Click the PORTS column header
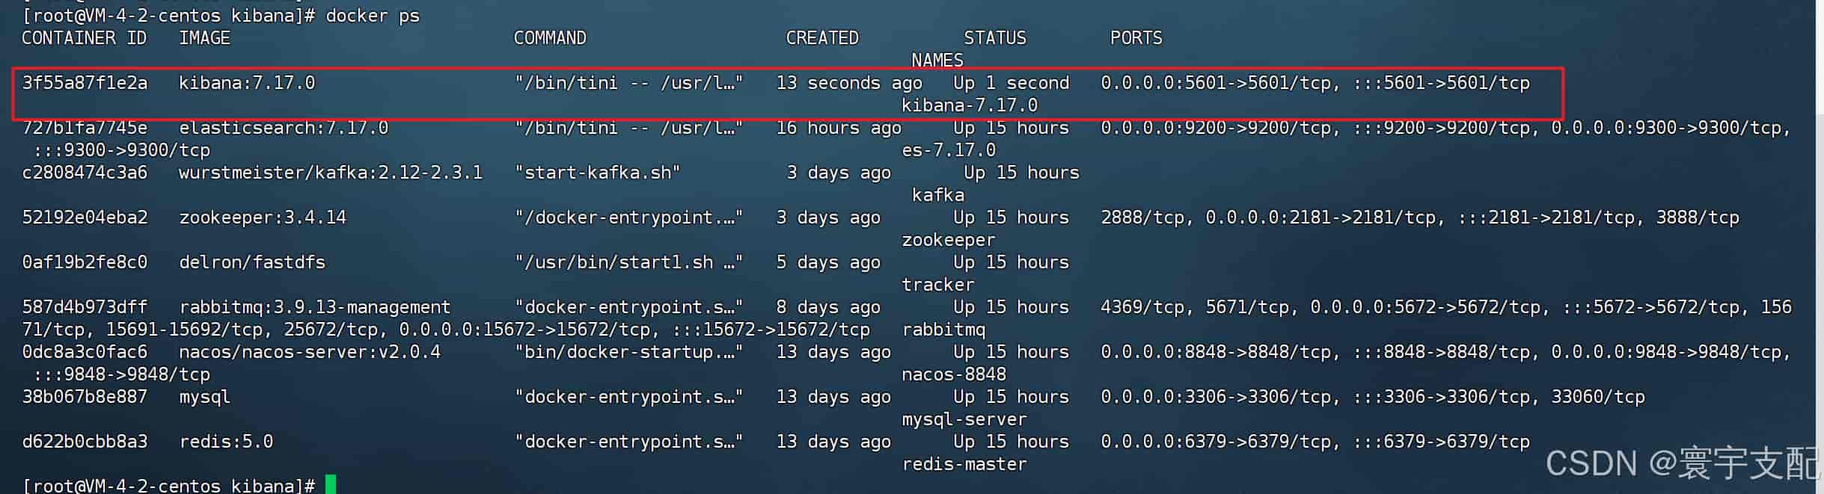The width and height of the screenshot is (1824, 494). tap(1136, 38)
